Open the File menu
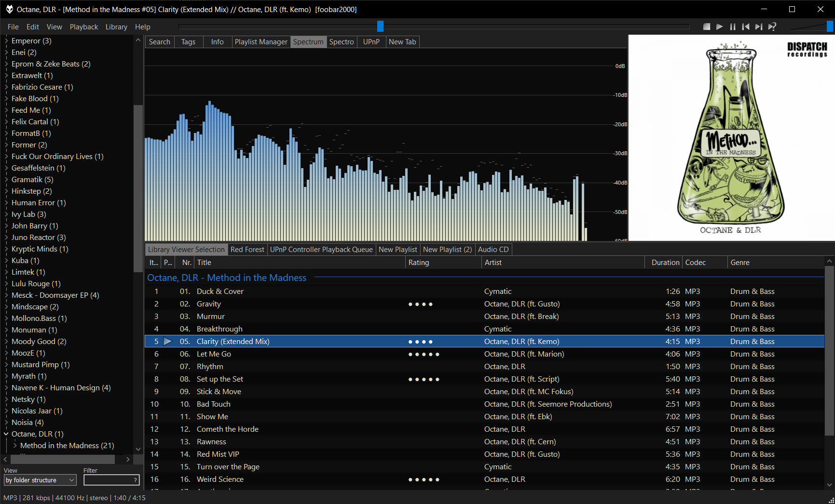835x504 pixels. (13, 27)
